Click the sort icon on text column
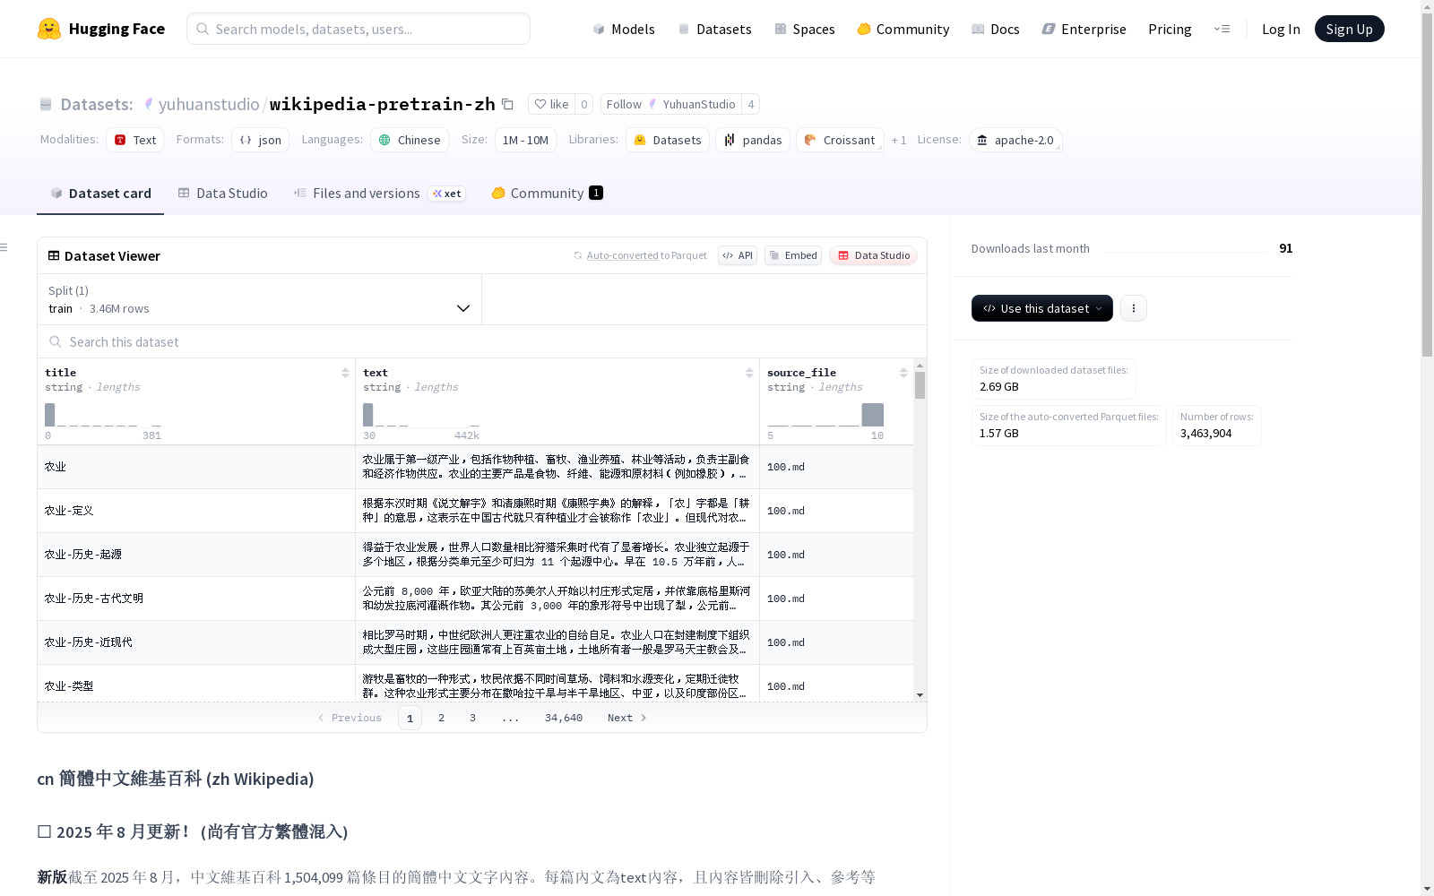The width and height of the screenshot is (1434, 896). [x=749, y=373]
